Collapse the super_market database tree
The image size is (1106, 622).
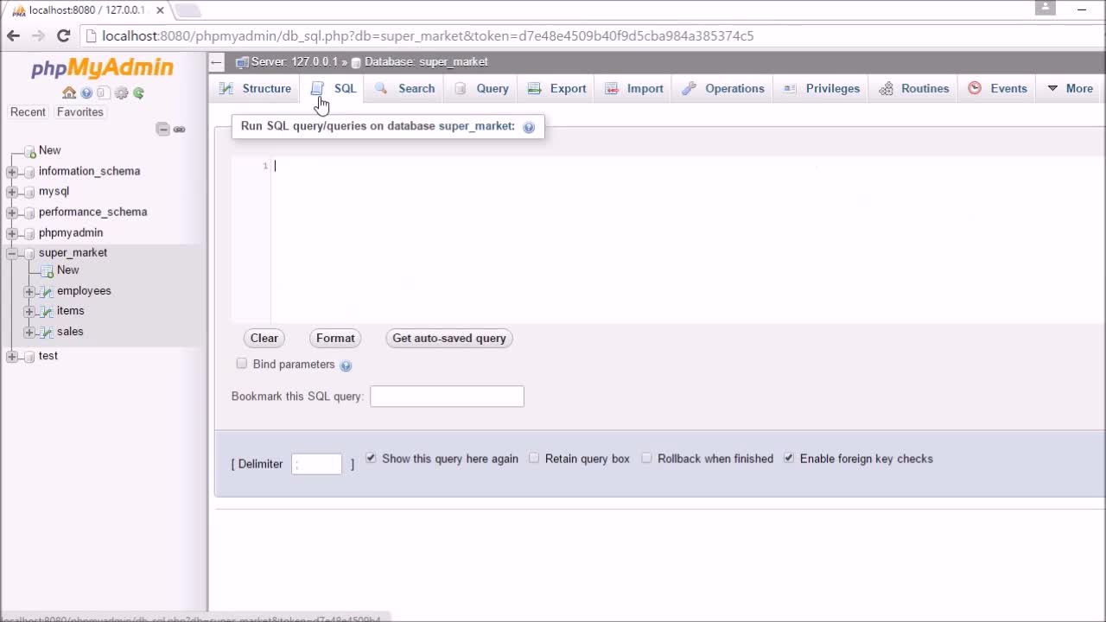point(12,253)
